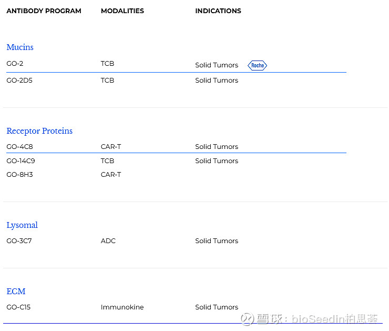
Task: Click CAR-T modality in GO-4C8 row
Action: pos(111,147)
